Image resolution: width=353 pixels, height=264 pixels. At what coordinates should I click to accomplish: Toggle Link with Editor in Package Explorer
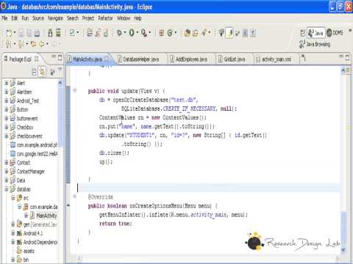coord(43,72)
